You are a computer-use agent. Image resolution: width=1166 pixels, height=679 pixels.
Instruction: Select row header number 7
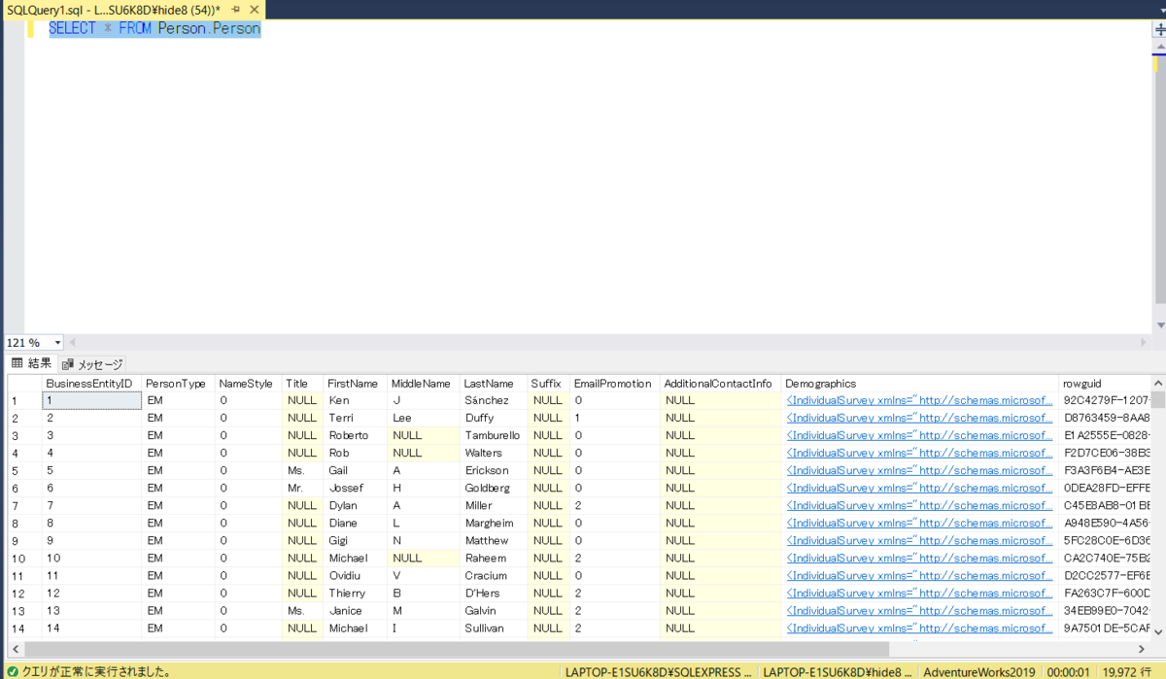[24, 505]
